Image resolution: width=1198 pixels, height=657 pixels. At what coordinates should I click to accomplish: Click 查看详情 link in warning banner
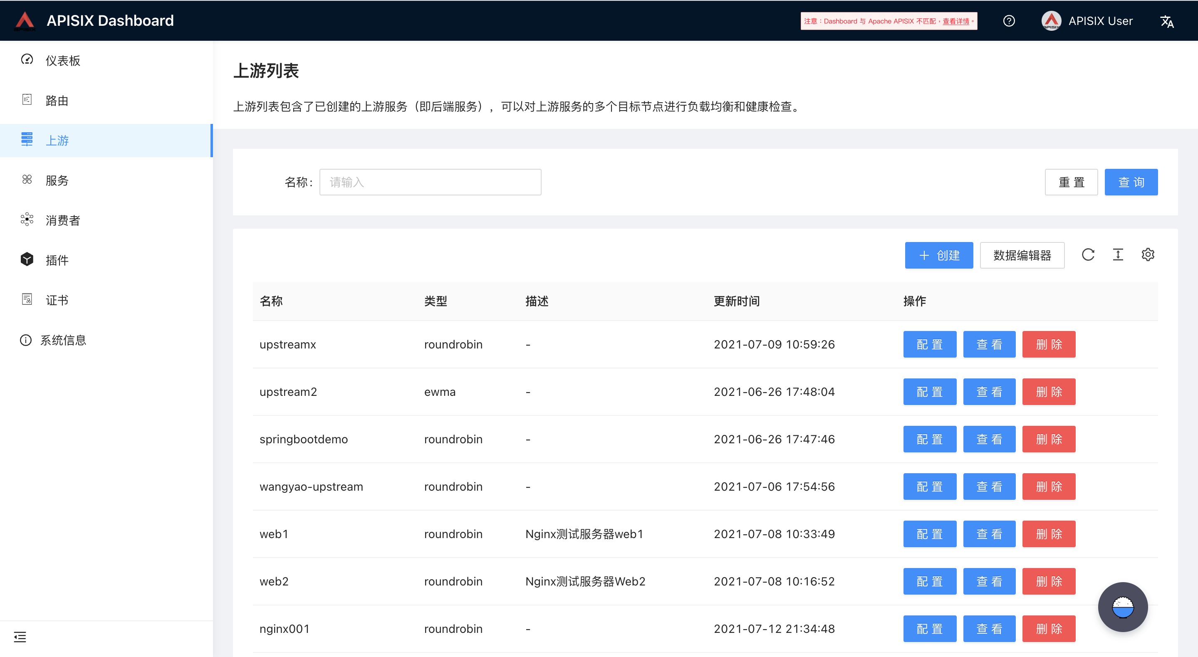coord(956,21)
